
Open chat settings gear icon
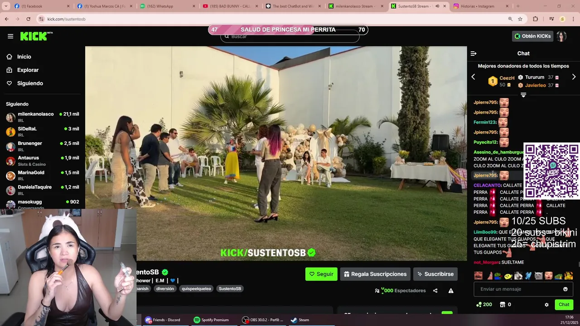point(546,305)
